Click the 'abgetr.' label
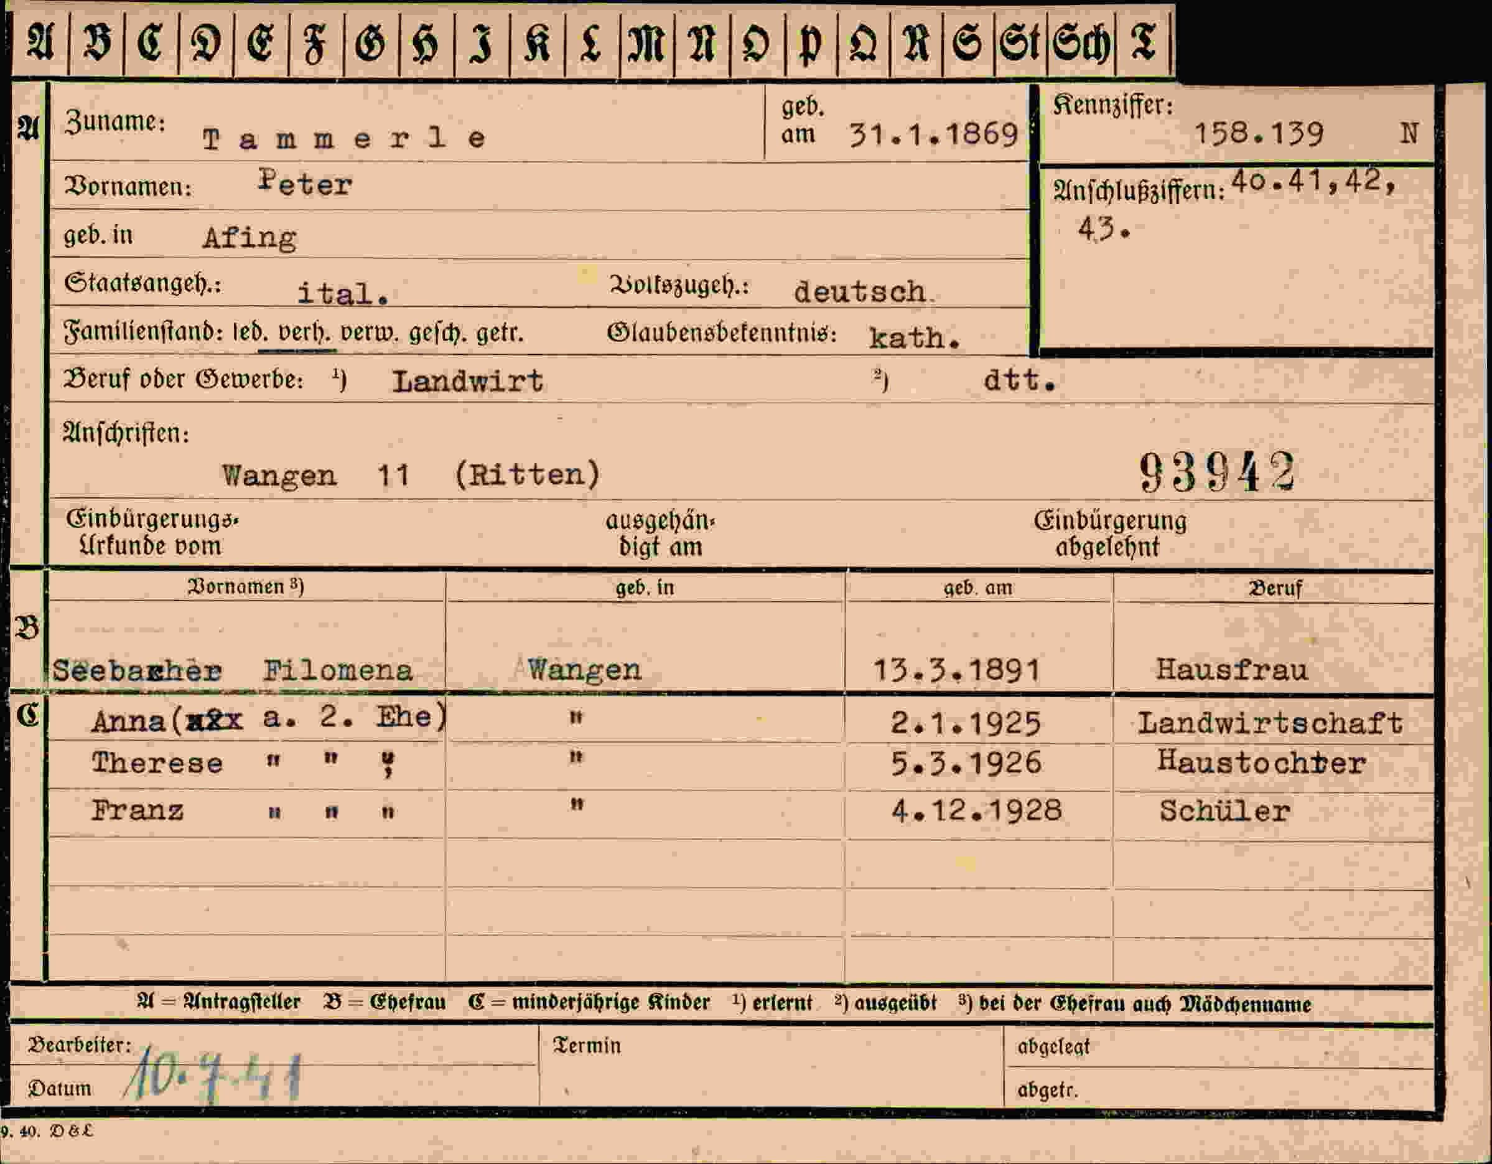The width and height of the screenshot is (1492, 1164). (x=1047, y=1089)
